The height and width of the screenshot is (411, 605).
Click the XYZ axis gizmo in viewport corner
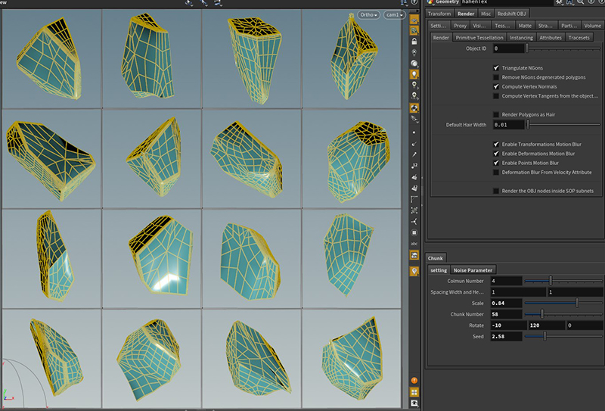coord(8,395)
